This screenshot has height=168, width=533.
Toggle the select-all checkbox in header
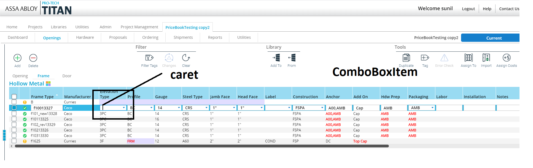(x=14, y=97)
